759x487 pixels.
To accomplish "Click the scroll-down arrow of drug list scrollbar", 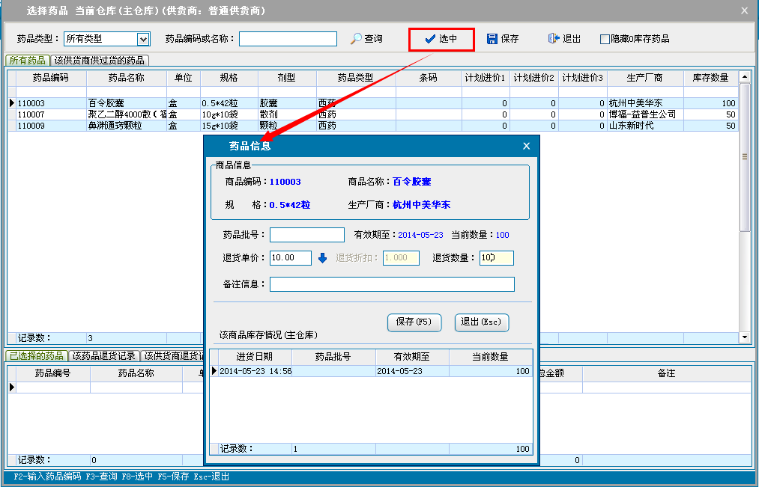I will (745, 337).
